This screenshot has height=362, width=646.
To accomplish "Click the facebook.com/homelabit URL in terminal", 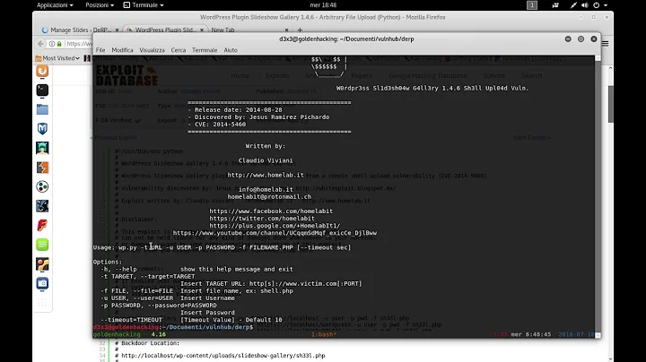I will click(x=271, y=211).
